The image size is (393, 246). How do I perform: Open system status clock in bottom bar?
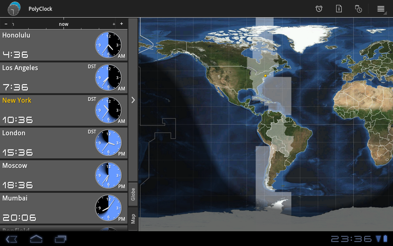tap(351, 239)
